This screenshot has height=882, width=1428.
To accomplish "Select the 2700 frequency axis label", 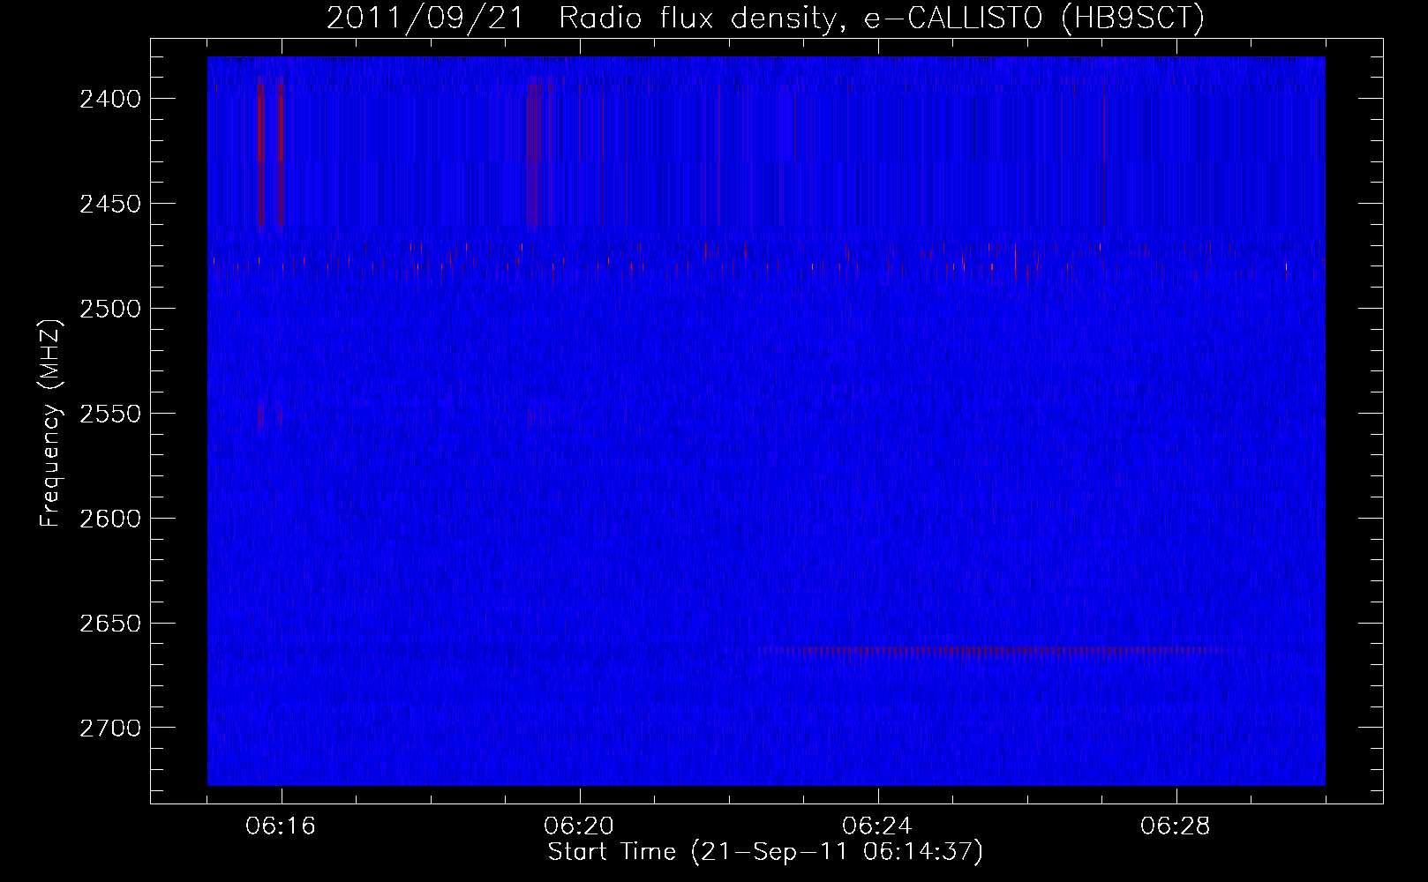I will [110, 729].
